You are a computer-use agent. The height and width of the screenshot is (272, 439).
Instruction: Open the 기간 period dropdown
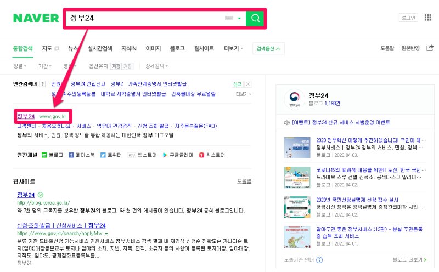point(45,66)
